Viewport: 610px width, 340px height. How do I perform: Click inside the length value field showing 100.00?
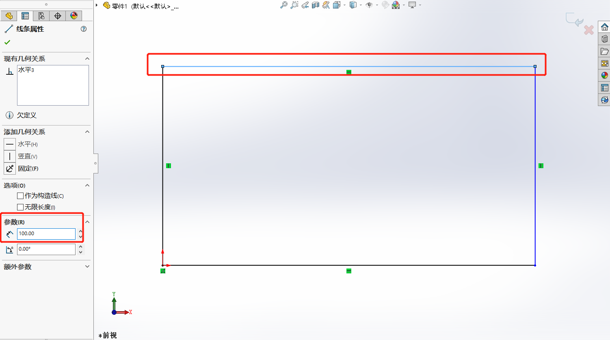click(x=45, y=234)
